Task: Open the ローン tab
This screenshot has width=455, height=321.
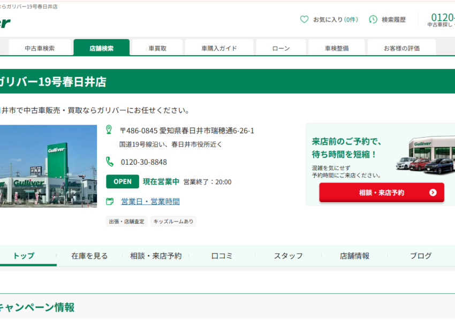Action: (281, 48)
